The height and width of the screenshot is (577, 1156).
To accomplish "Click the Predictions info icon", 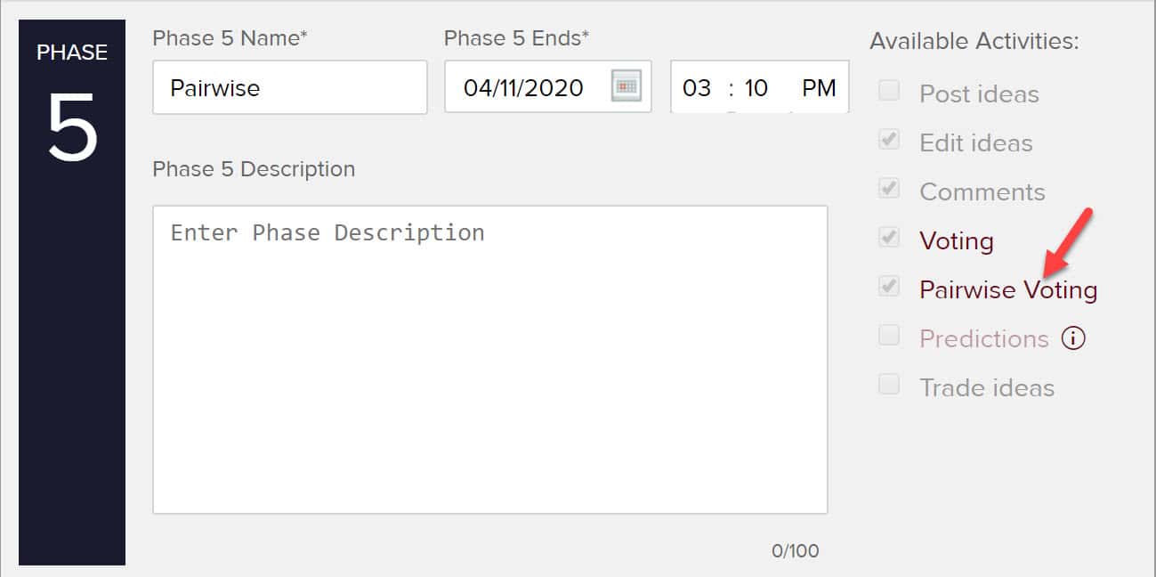I will (1074, 338).
